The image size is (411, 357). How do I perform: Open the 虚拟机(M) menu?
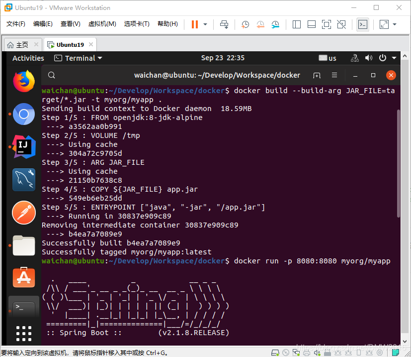[102, 24]
